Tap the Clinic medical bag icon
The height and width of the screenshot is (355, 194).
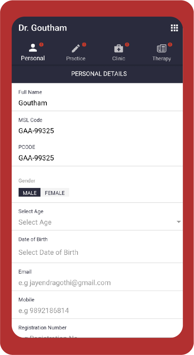point(118,48)
